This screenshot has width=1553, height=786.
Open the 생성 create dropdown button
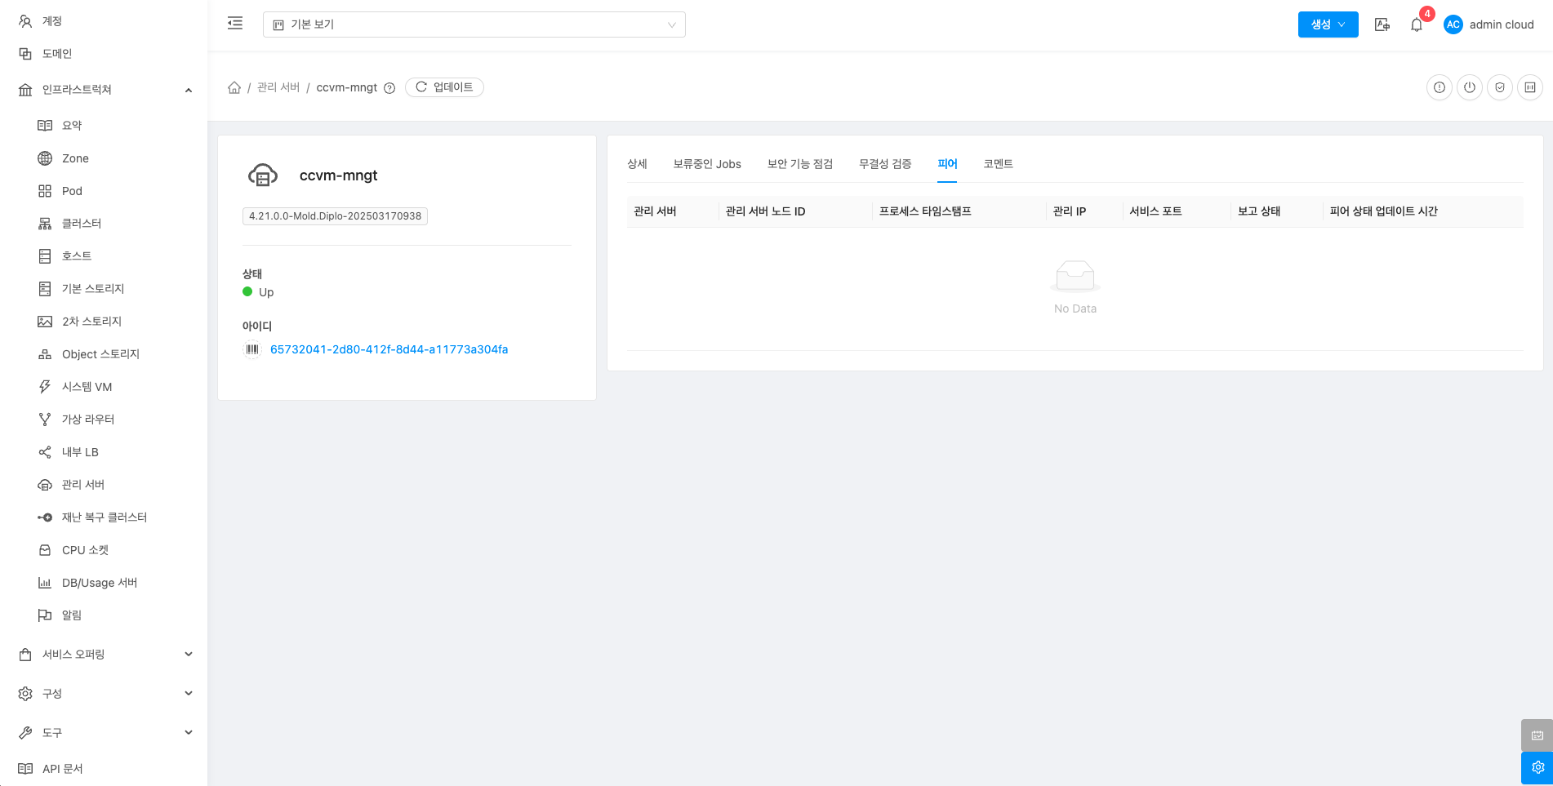click(x=1328, y=24)
